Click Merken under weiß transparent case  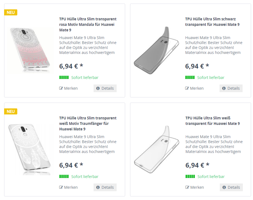click(x=195, y=187)
